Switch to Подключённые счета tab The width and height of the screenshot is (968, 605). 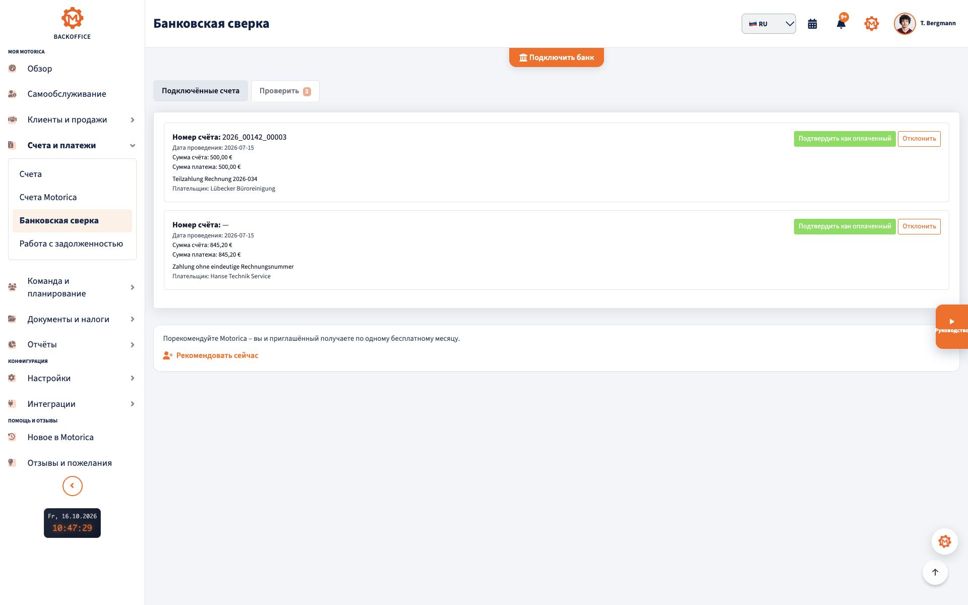click(201, 91)
